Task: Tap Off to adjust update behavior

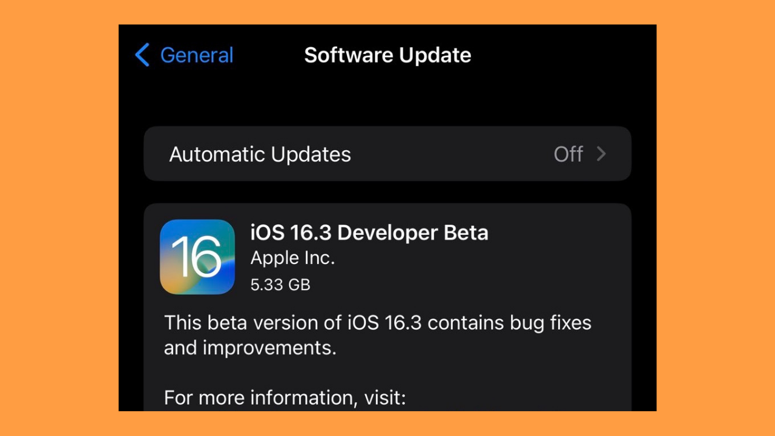Action: [568, 154]
